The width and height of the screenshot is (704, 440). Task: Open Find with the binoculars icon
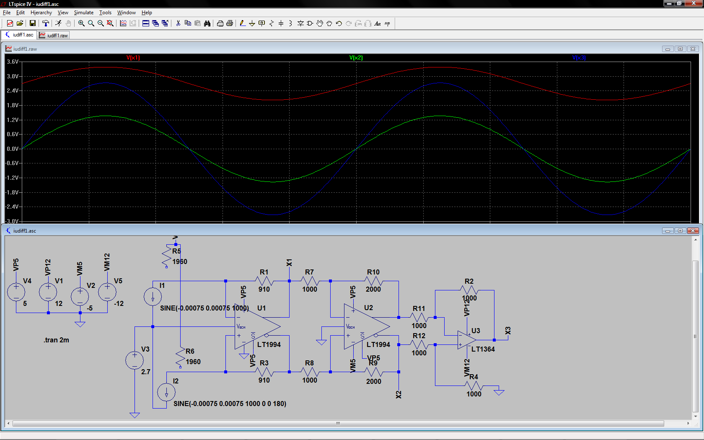pyautogui.click(x=207, y=23)
